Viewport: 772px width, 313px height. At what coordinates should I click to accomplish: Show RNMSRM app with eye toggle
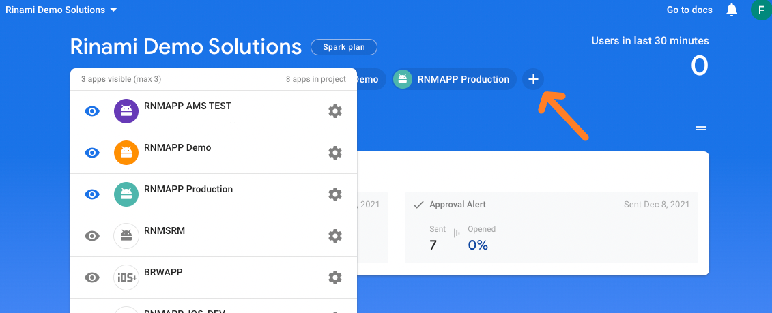pos(92,236)
